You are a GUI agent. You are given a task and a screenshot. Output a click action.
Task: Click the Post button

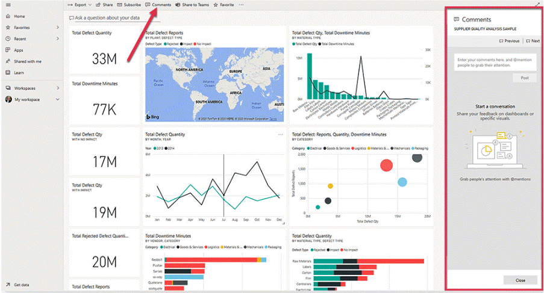click(525, 78)
